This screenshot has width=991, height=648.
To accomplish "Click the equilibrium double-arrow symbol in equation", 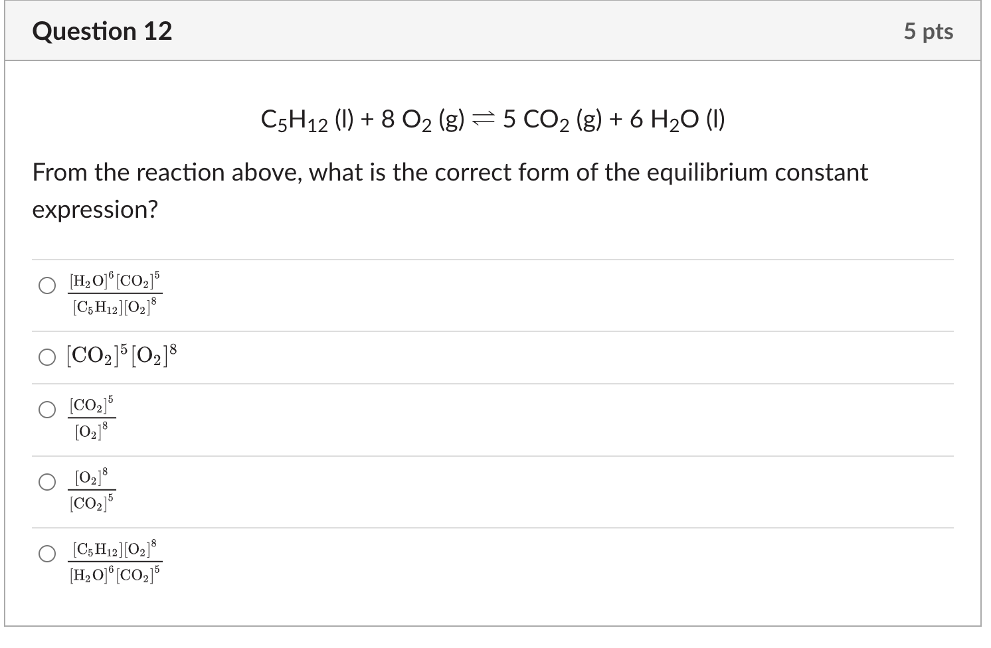I will [x=484, y=120].
